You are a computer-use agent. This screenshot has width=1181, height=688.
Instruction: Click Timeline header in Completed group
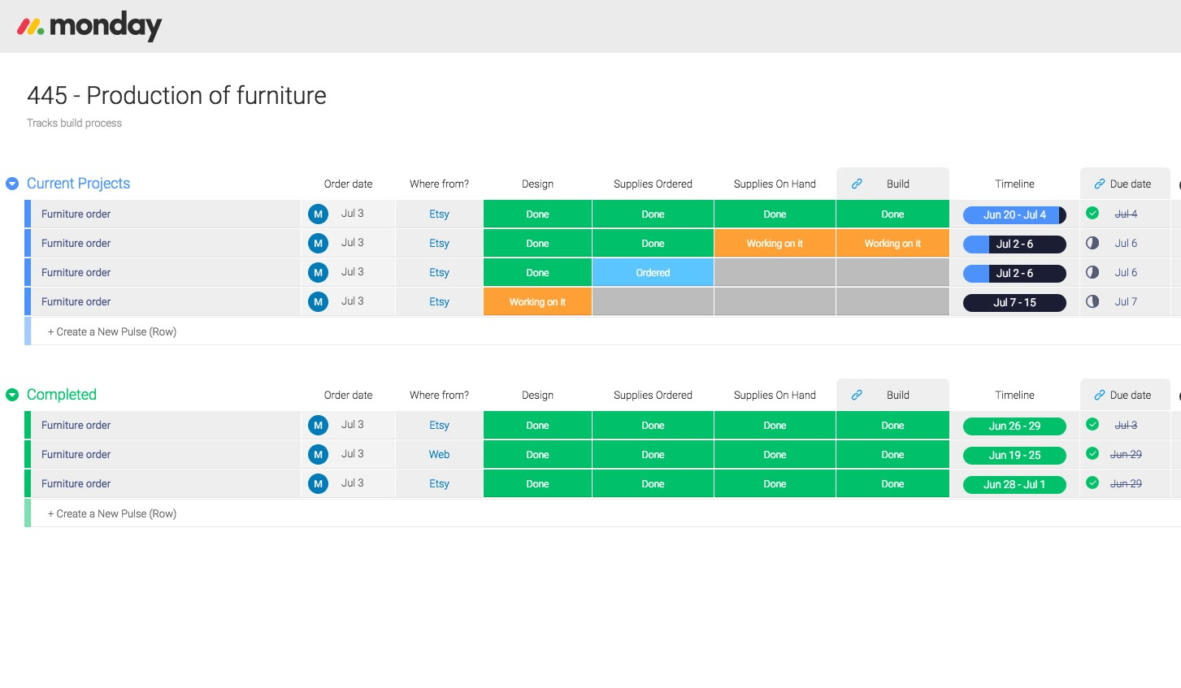click(1014, 396)
